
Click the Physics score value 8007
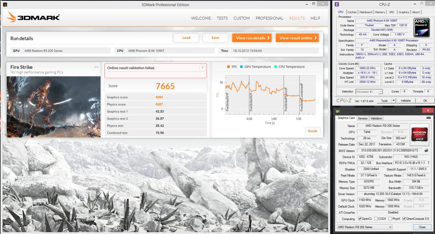coord(159,104)
